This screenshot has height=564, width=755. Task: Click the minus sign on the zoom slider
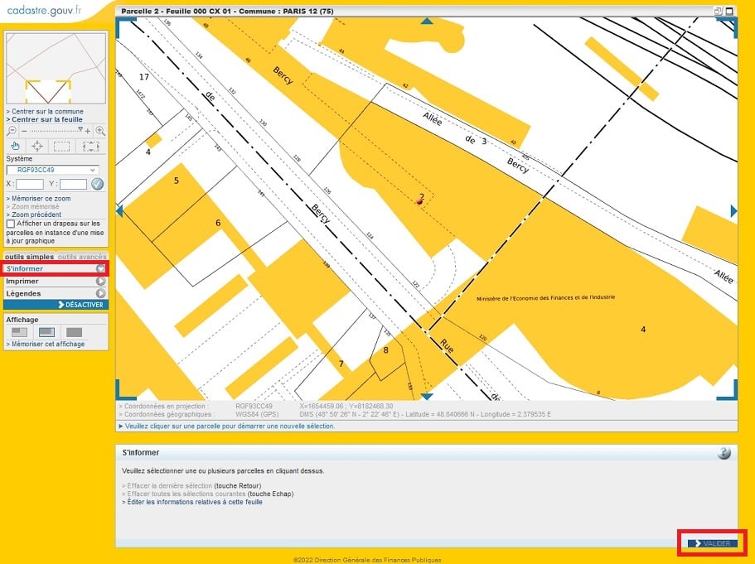click(24, 131)
